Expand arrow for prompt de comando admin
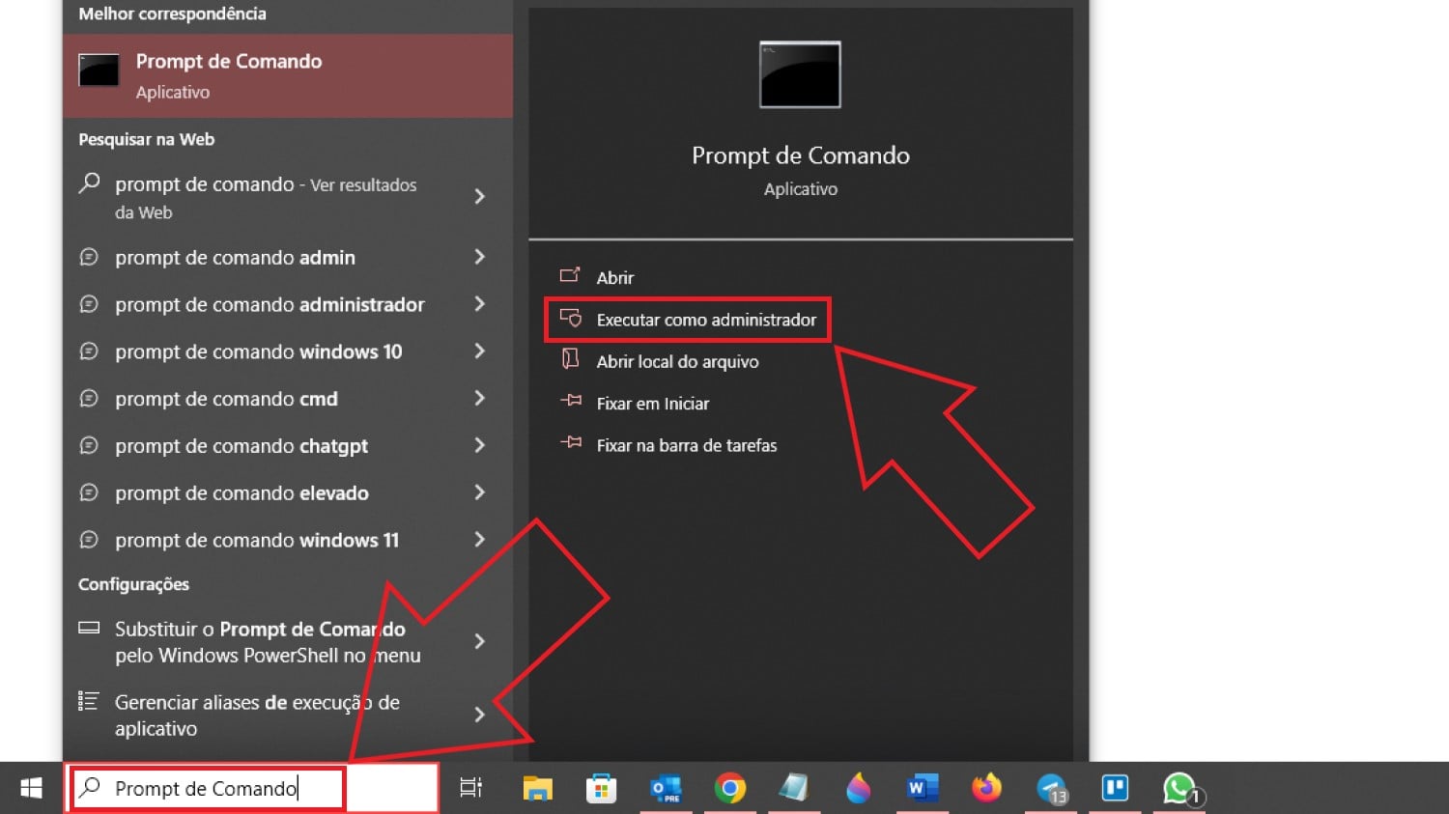The image size is (1449, 814). (480, 257)
